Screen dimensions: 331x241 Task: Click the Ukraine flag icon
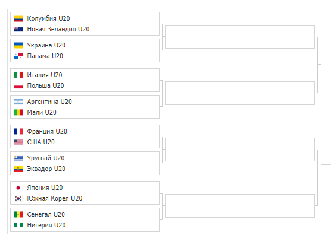click(18, 45)
